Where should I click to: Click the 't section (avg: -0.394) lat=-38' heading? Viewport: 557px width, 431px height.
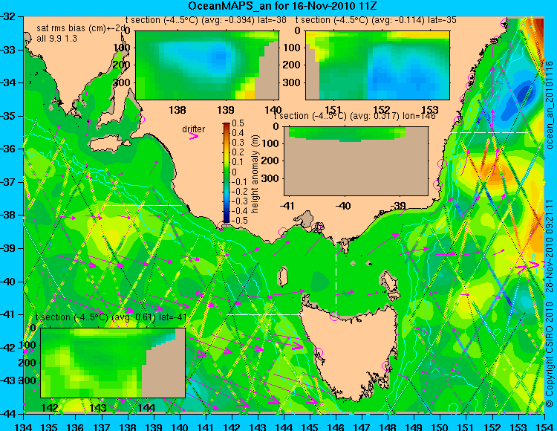coord(206,20)
